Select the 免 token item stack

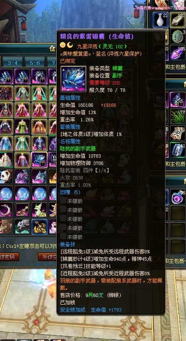tap(178, 133)
